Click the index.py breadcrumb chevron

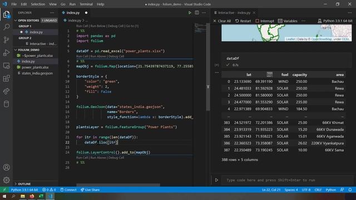coord(83,21)
